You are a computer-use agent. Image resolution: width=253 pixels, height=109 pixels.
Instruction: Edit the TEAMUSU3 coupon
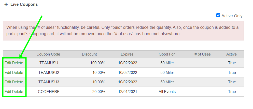point(8,82)
